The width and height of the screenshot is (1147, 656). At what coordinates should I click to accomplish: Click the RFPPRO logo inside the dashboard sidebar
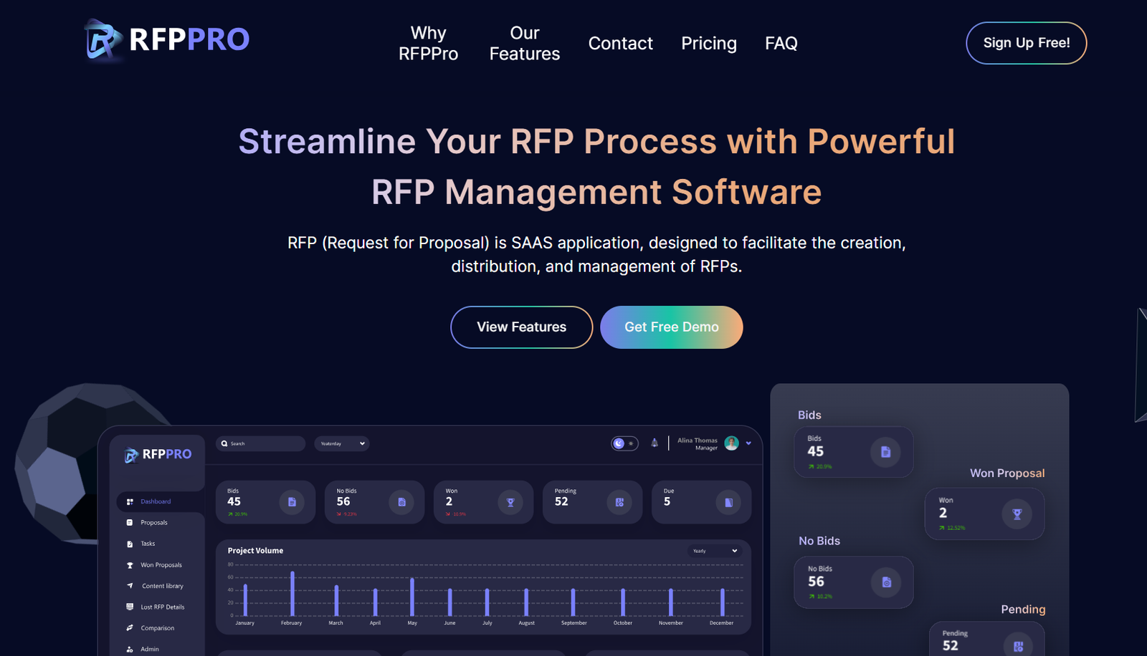[158, 455]
